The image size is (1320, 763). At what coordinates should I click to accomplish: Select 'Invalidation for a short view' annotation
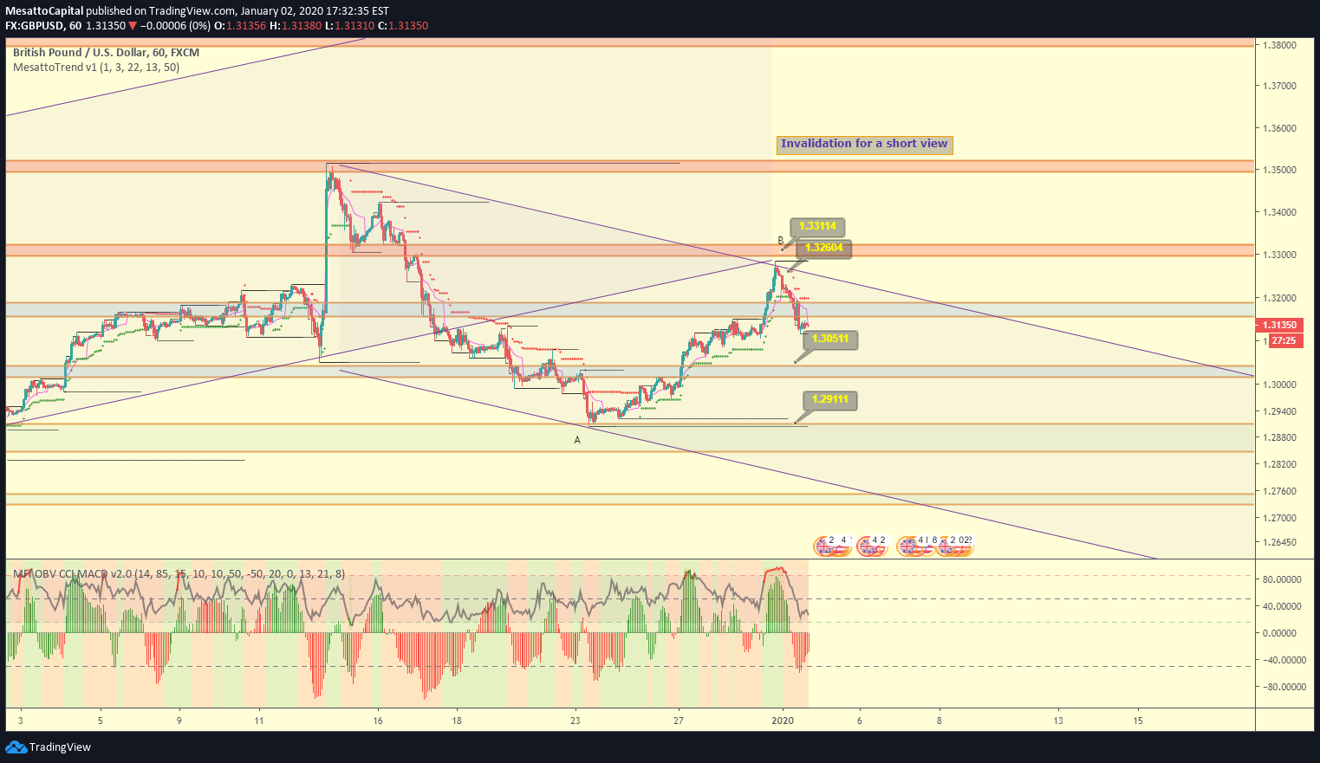pyautogui.click(x=864, y=144)
